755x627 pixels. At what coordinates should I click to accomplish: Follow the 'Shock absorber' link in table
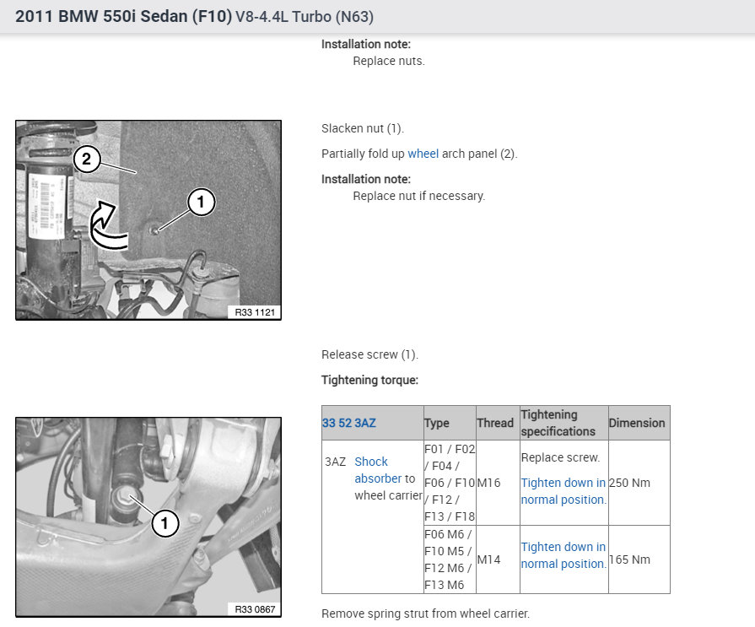tap(378, 470)
